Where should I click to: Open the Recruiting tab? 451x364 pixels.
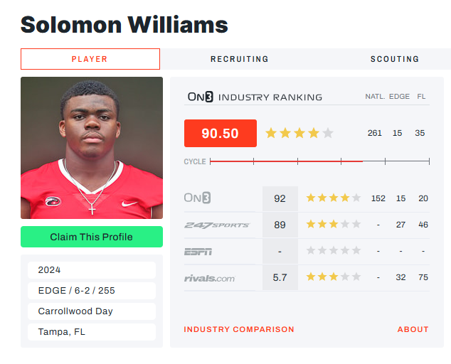click(239, 59)
